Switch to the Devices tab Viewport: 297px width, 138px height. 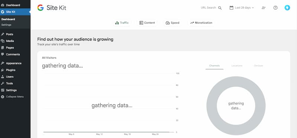point(258,66)
